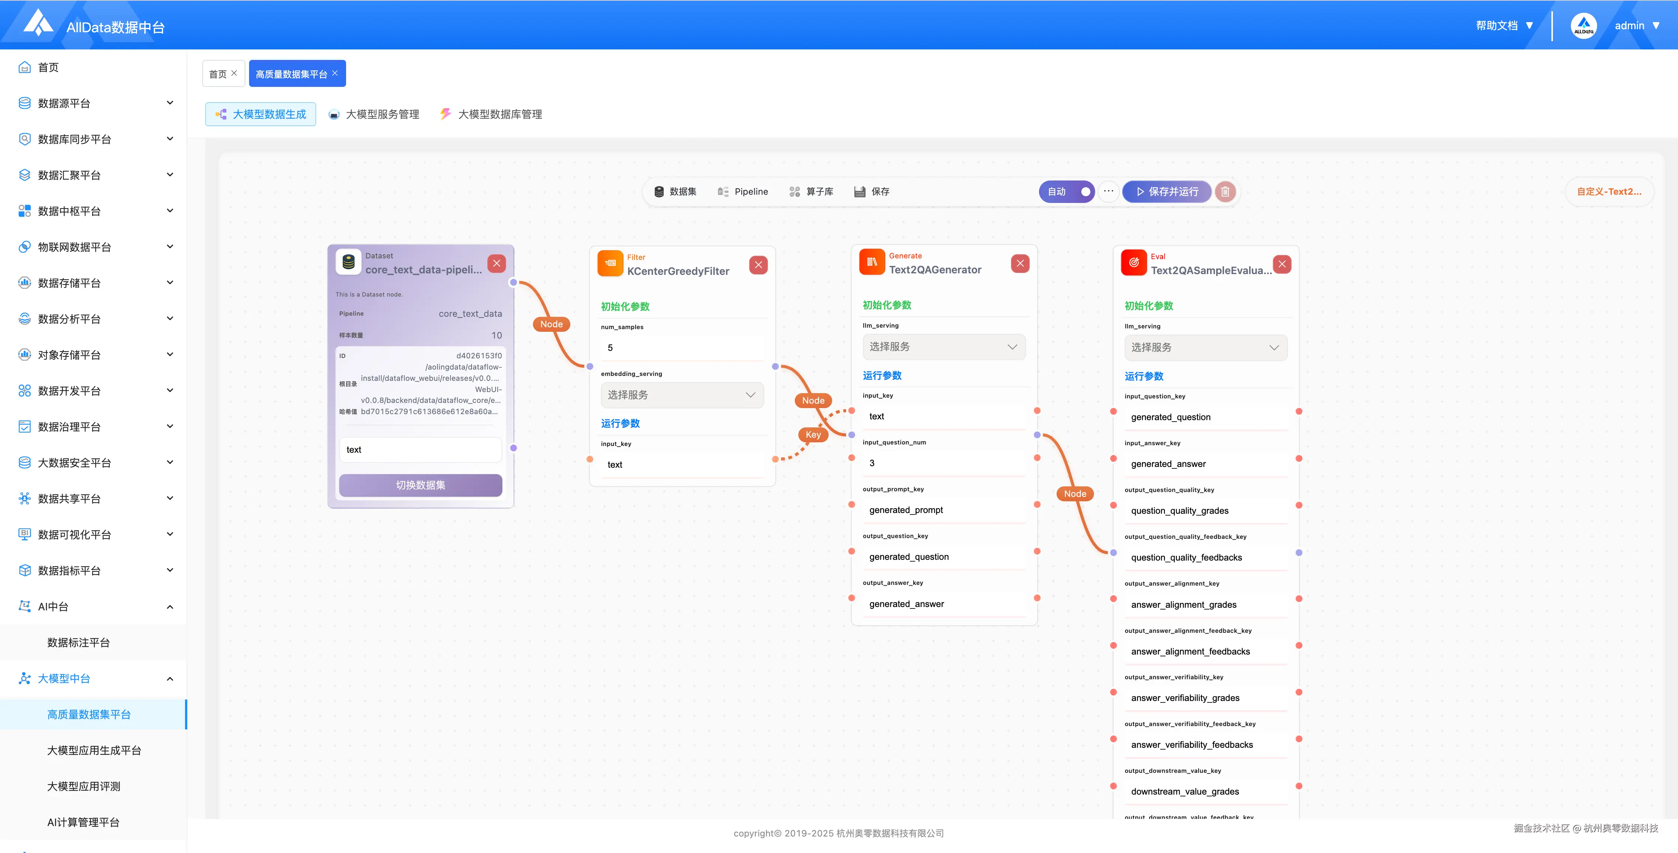The width and height of the screenshot is (1678, 853).
Task: Open embedding_serving 选择服务 dropdown
Action: tap(681, 395)
